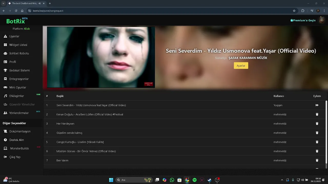
Task: Go back in the browser
Action: pyautogui.click(x=4, y=11)
